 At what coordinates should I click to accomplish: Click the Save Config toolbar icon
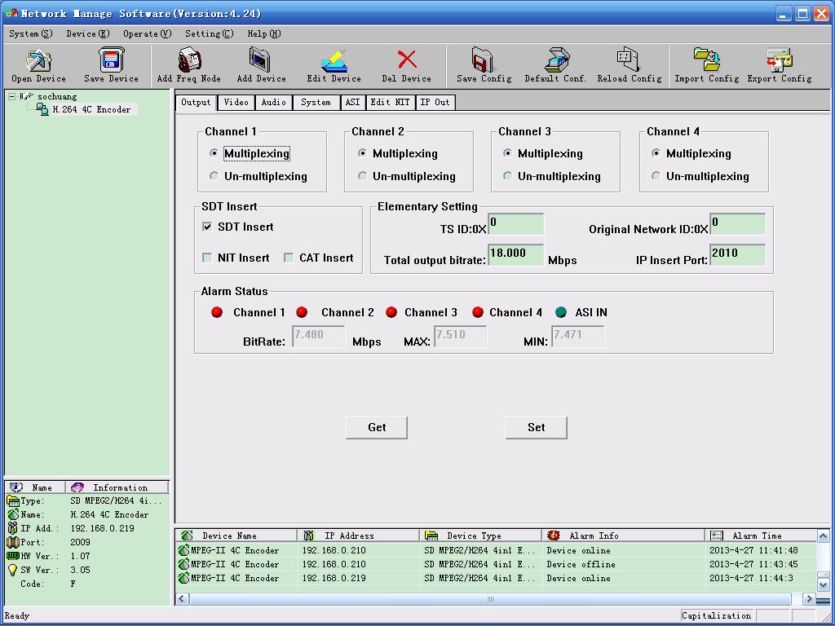coord(484,60)
